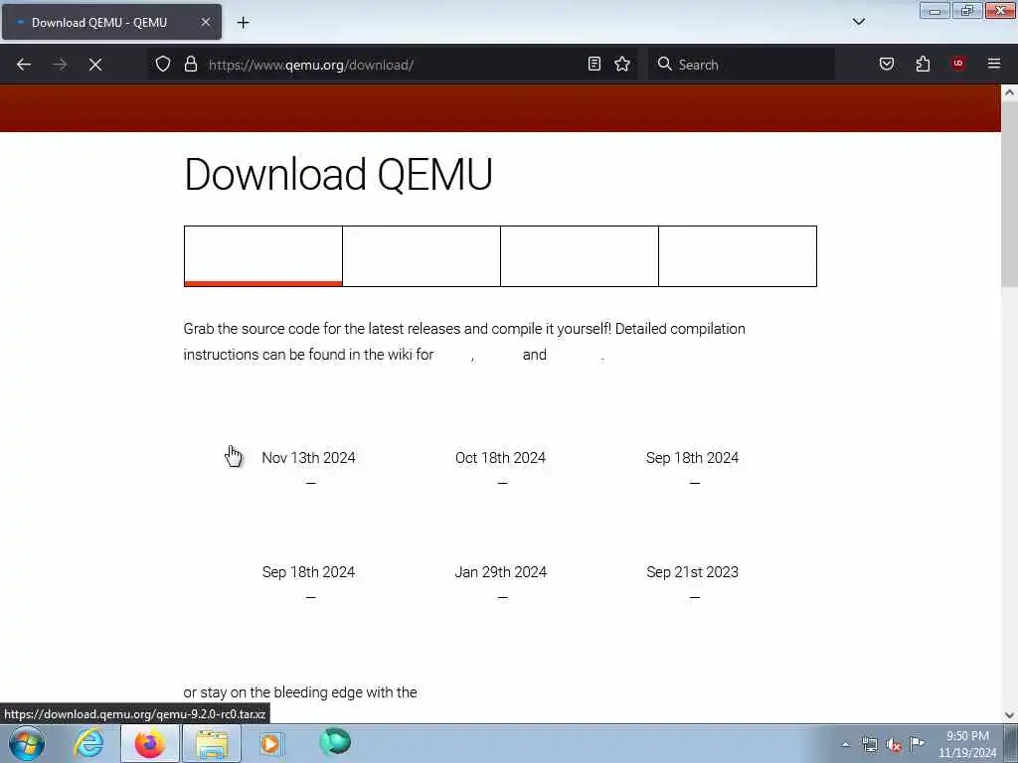1018x763 pixels.
Task: Click the Jan 29th 2024 release date
Action: pyautogui.click(x=500, y=571)
